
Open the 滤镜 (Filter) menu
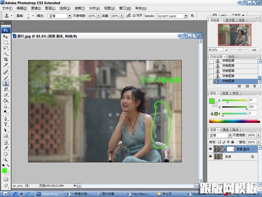click(x=79, y=8)
